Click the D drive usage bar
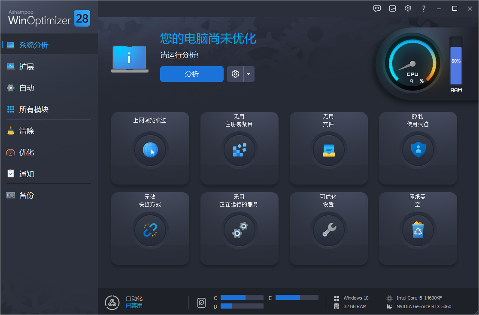Image resolution: width=479 pixels, height=315 pixels. (x=242, y=306)
